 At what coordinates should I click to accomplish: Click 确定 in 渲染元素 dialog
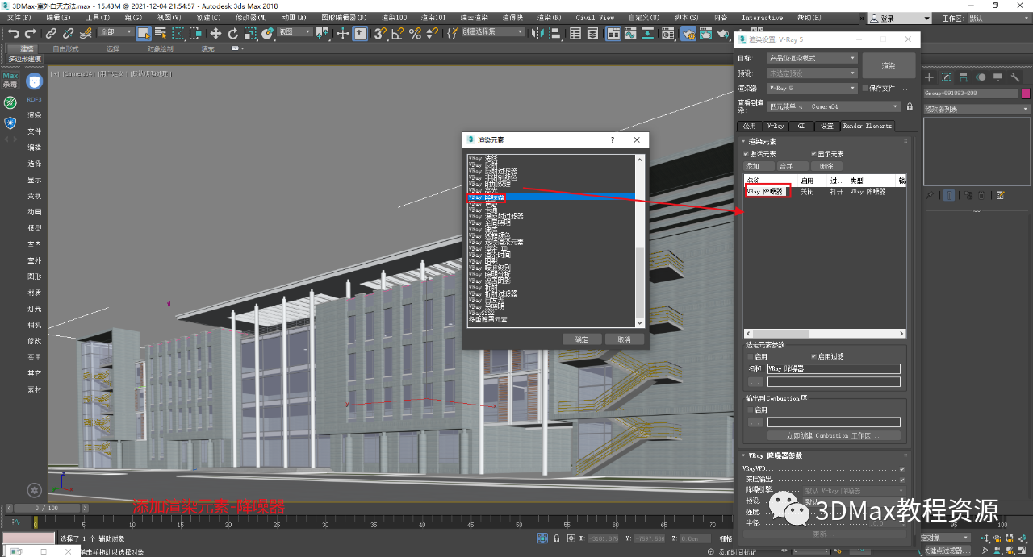click(x=582, y=339)
